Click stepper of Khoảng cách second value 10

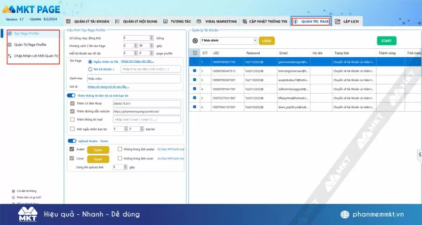click(x=151, y=45)
